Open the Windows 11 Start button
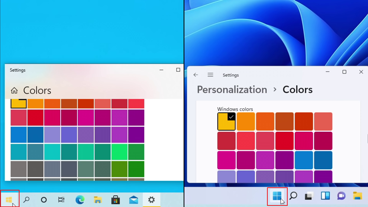The height and width of the screenshot is (207, 368). pyautogui.click(x=277, y=196)
